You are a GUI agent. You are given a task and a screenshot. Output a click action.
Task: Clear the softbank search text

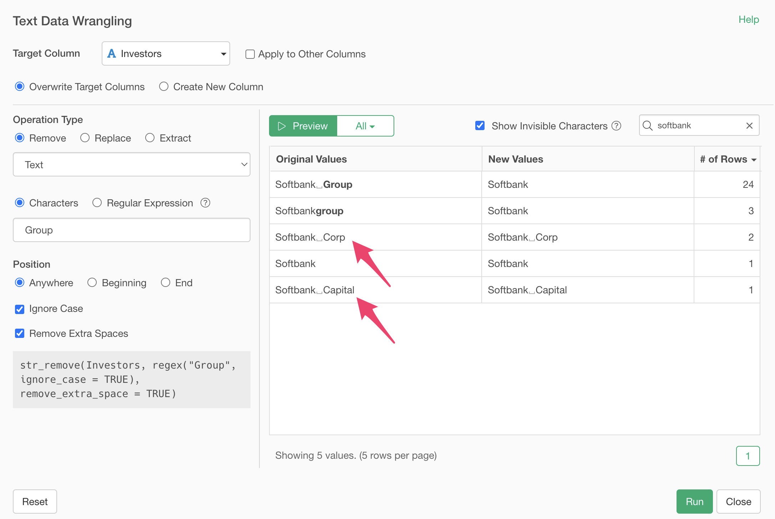[x=749, y=125]
